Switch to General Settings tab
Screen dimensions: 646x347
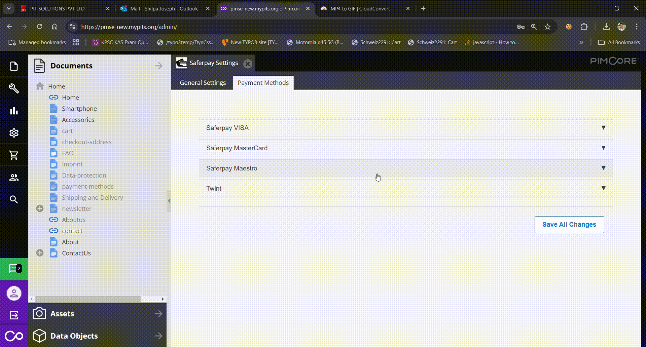pos(203,83)
